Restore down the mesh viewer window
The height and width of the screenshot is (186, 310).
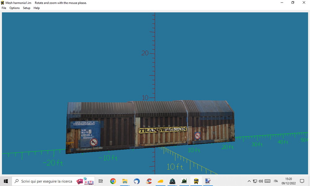(x=293, y=2)
